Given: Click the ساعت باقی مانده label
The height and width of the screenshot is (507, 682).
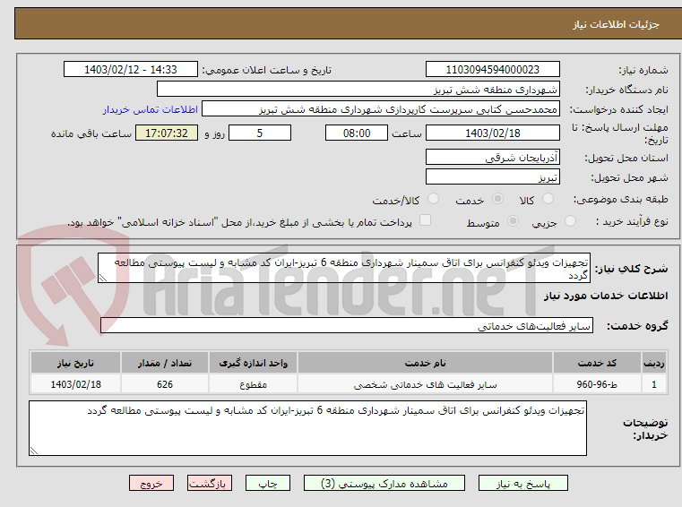Looking at the screenshot, I should (91, 134).
